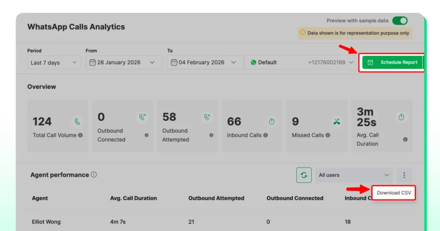Click the calendar icon in the To field

coord(174,63)
